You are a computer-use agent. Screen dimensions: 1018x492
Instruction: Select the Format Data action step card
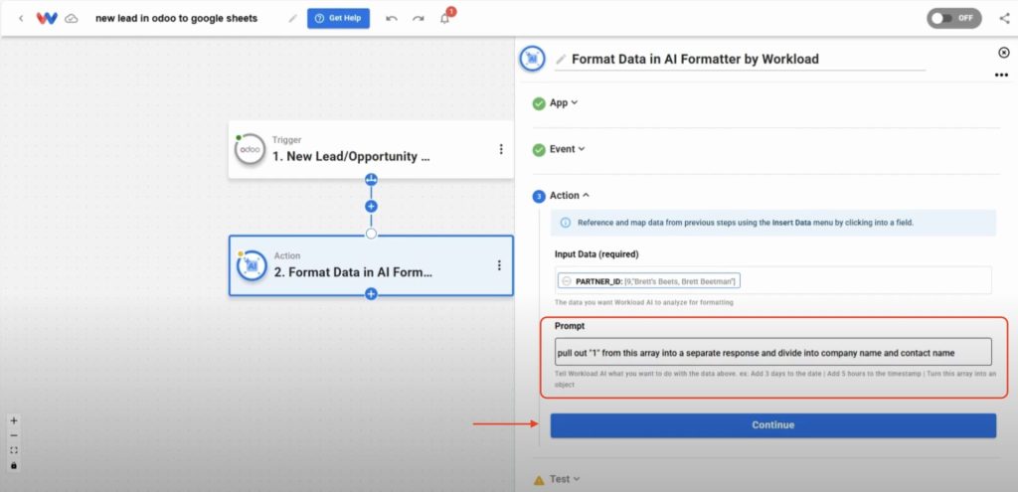[371, 265]
